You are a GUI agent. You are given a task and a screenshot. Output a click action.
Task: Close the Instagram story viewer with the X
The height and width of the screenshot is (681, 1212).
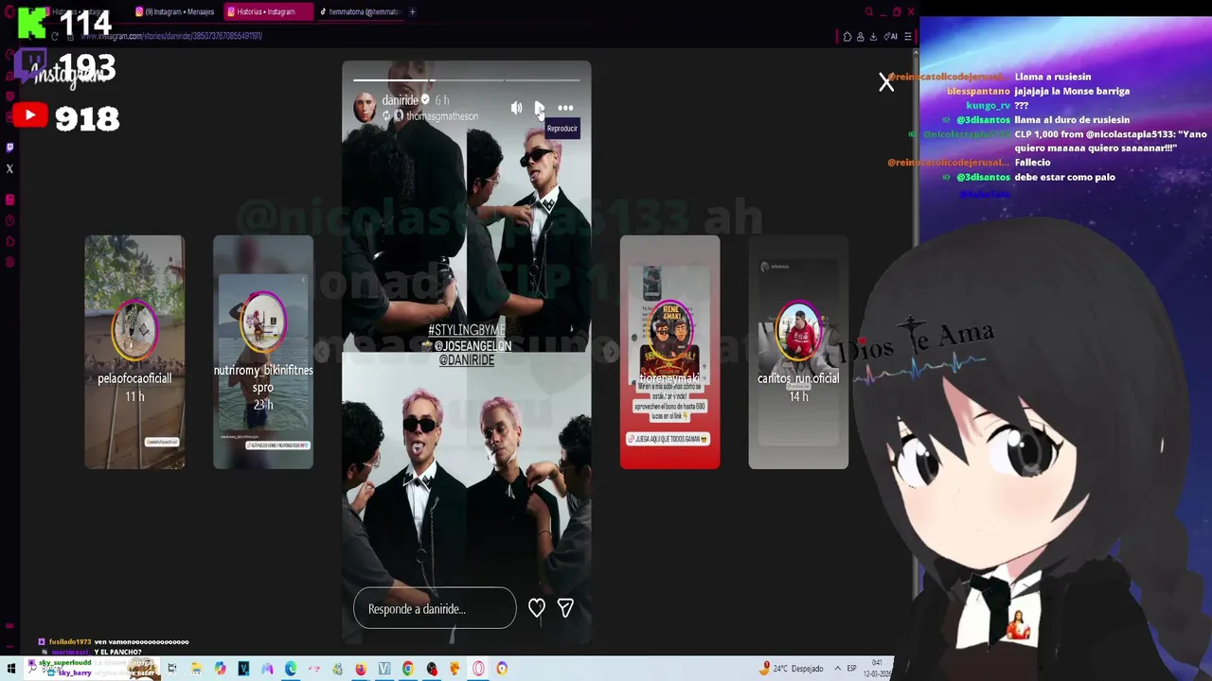[x=886, y=83]
